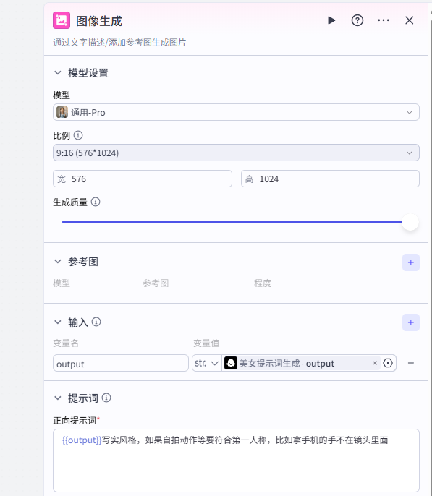Open the 模型 dropdown showing 通用-Pro
Viewport: 432px width, 496px height.
(x=236, y=112)
